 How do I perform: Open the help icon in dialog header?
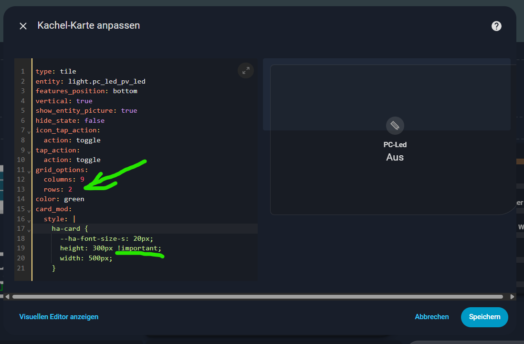496,26
